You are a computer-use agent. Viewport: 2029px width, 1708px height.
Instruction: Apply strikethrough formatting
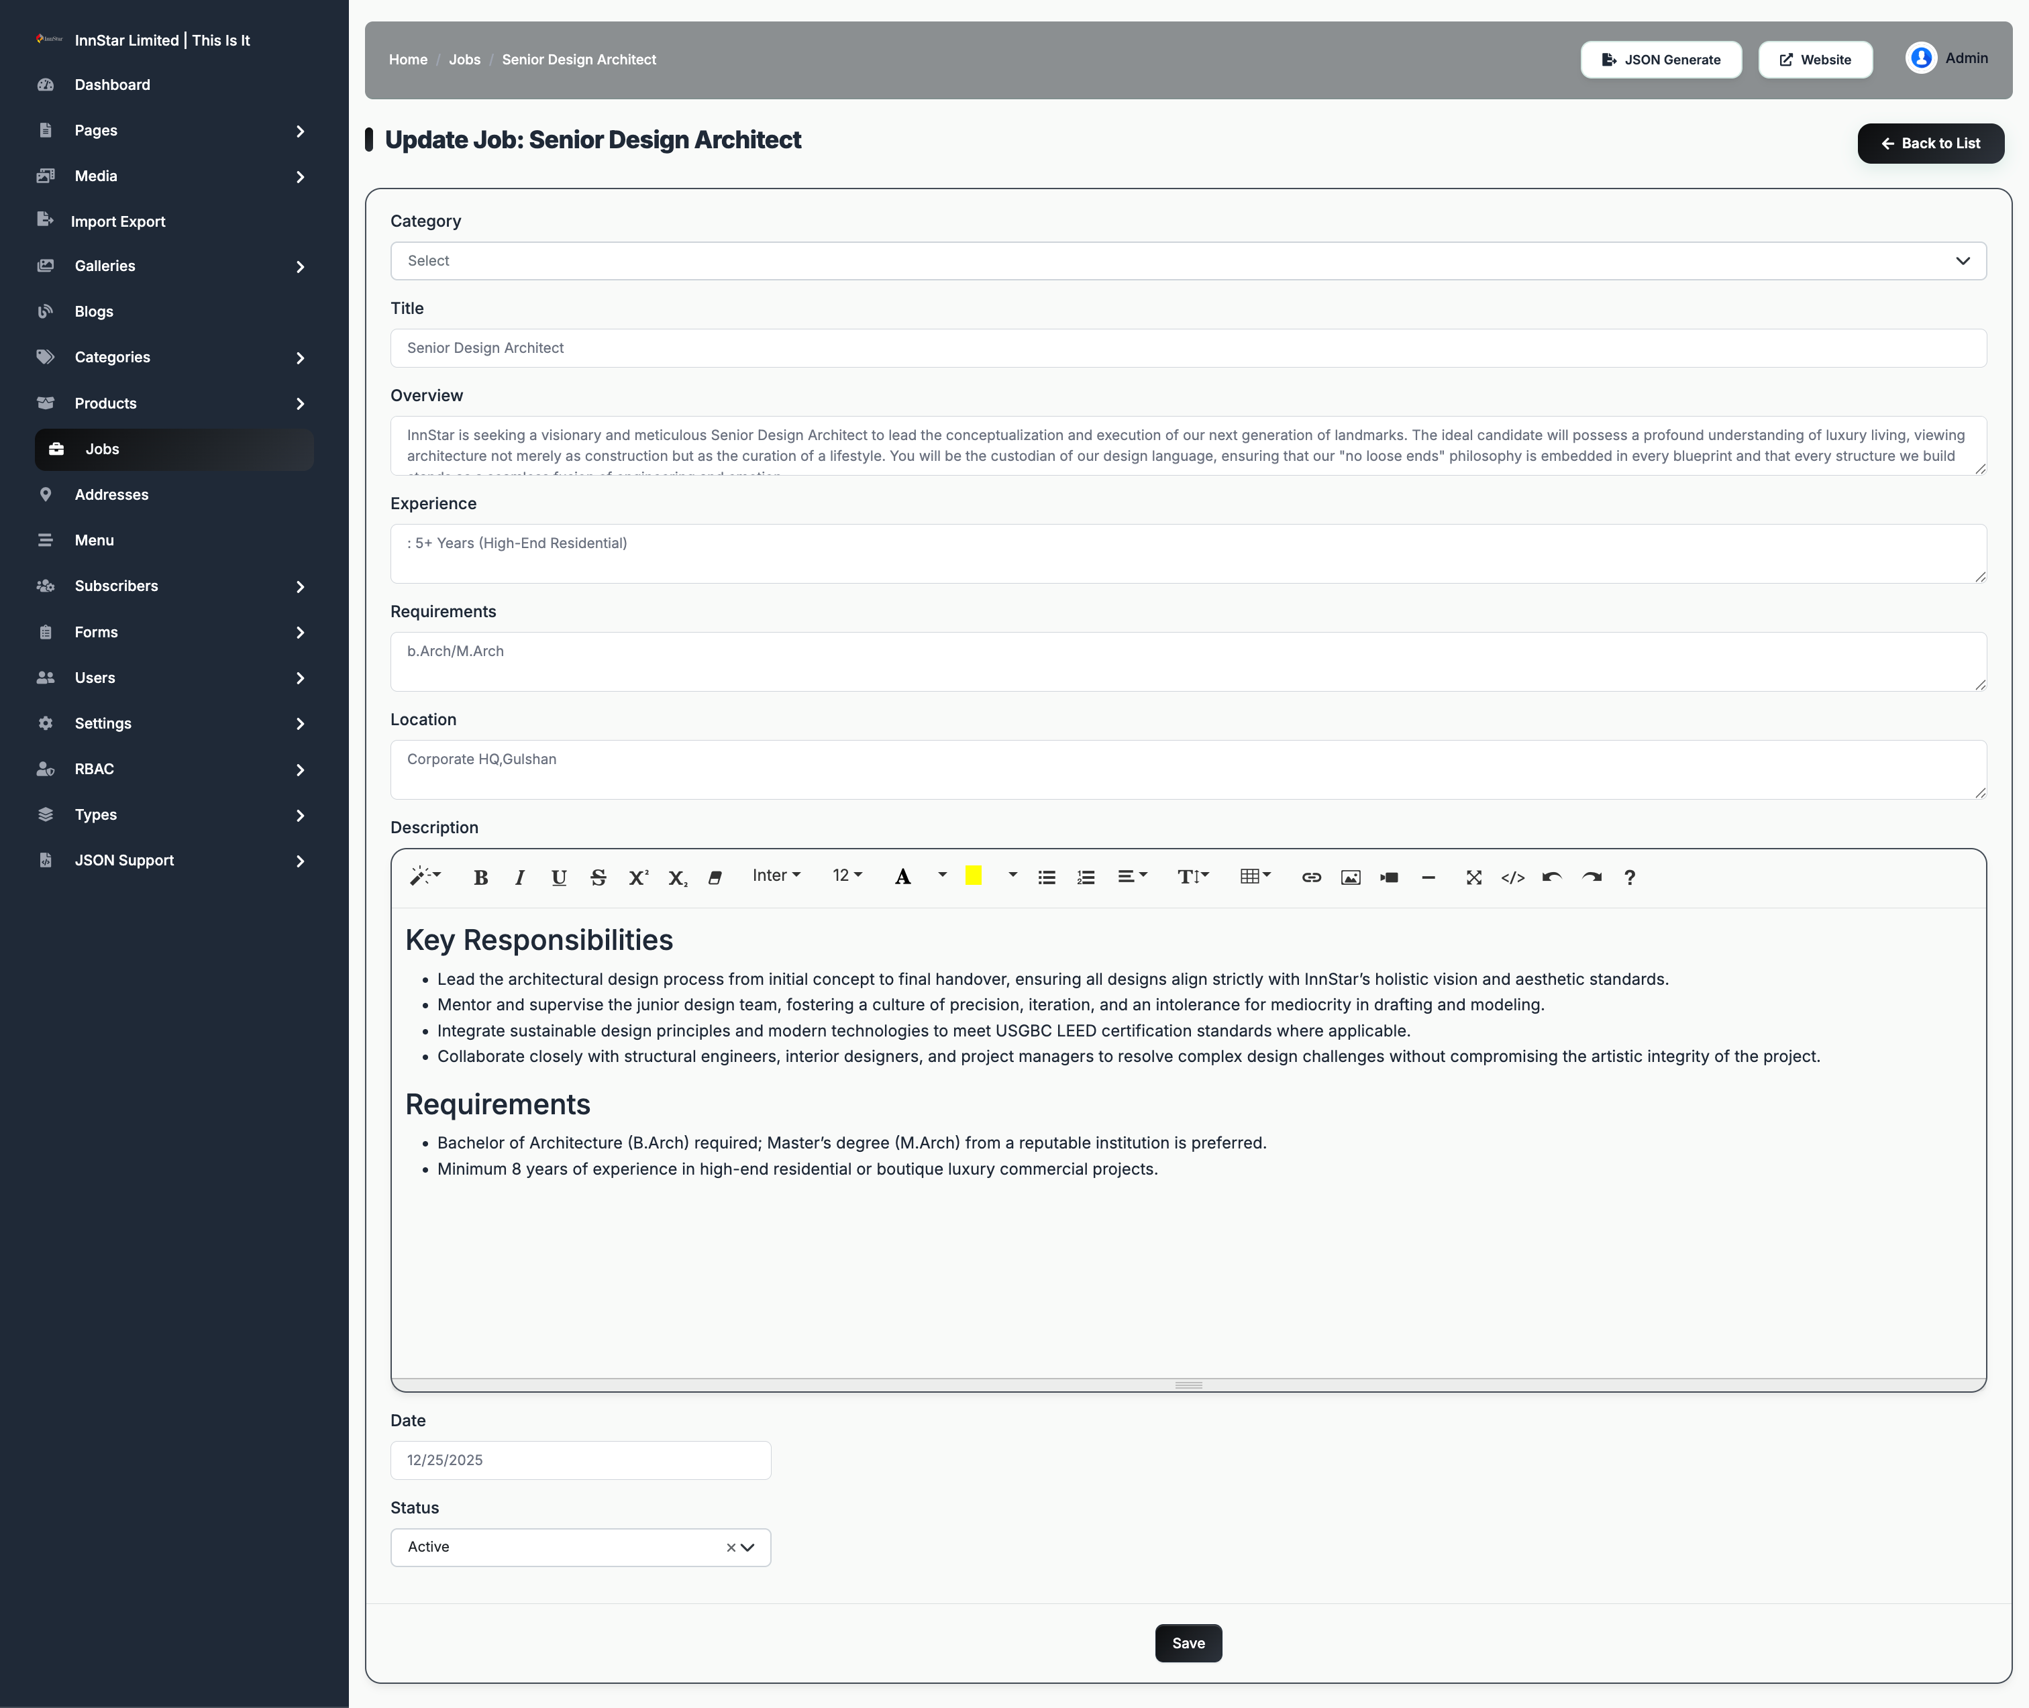pyautogui.click(x=599, y=877)
